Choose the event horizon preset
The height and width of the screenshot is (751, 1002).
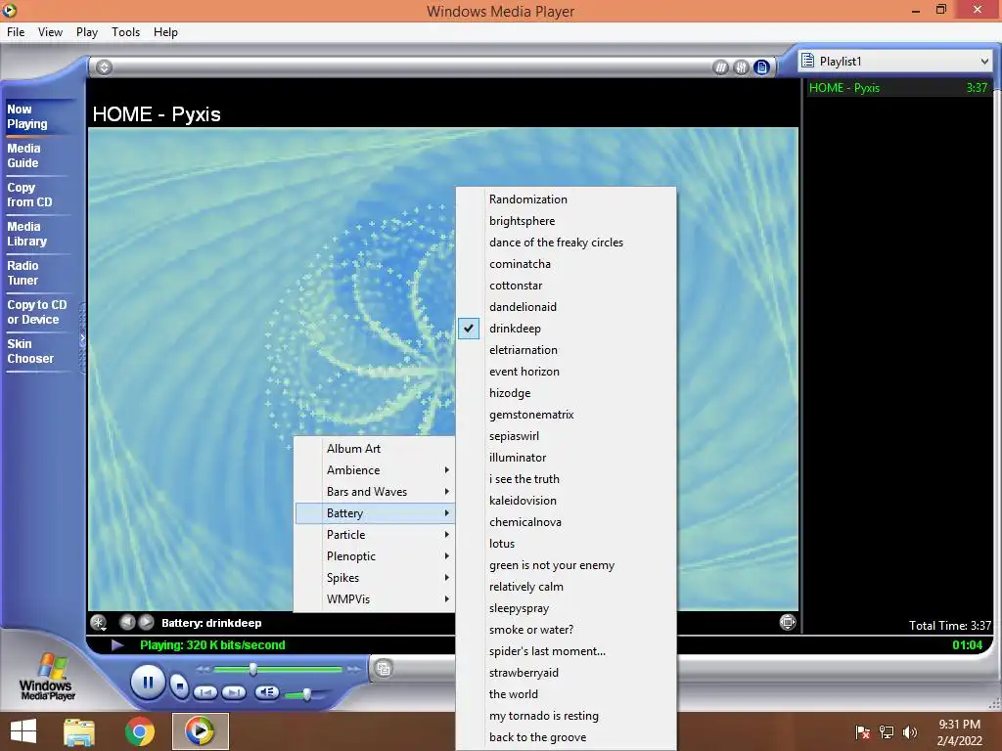567,371
